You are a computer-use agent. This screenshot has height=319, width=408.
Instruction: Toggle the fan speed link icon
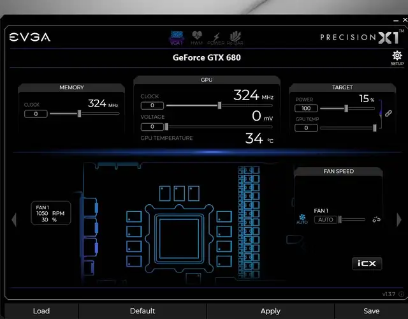click(376, 219)
